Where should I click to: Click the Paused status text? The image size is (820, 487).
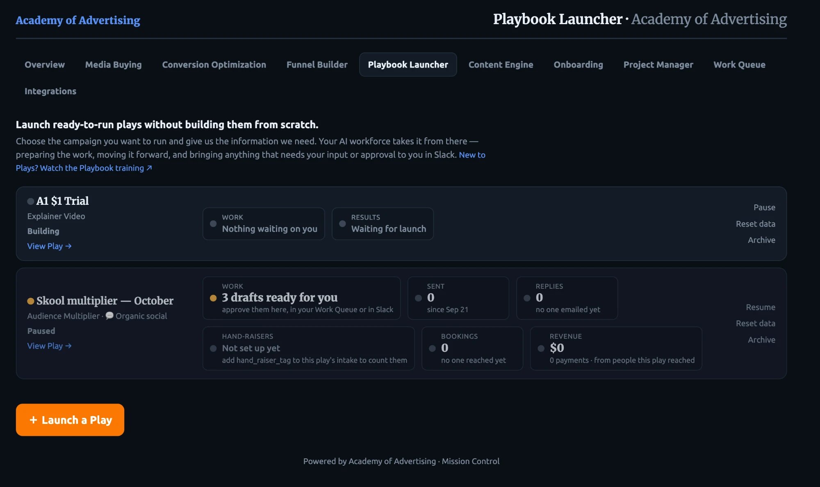(x=41, y=331)
